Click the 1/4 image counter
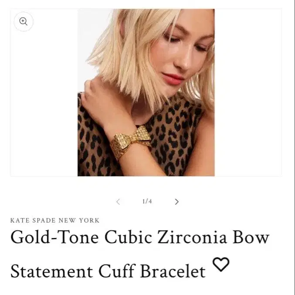 [147, 201]
